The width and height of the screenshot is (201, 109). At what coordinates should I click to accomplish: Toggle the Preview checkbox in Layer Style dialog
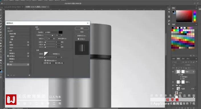[x=79, y=39]
